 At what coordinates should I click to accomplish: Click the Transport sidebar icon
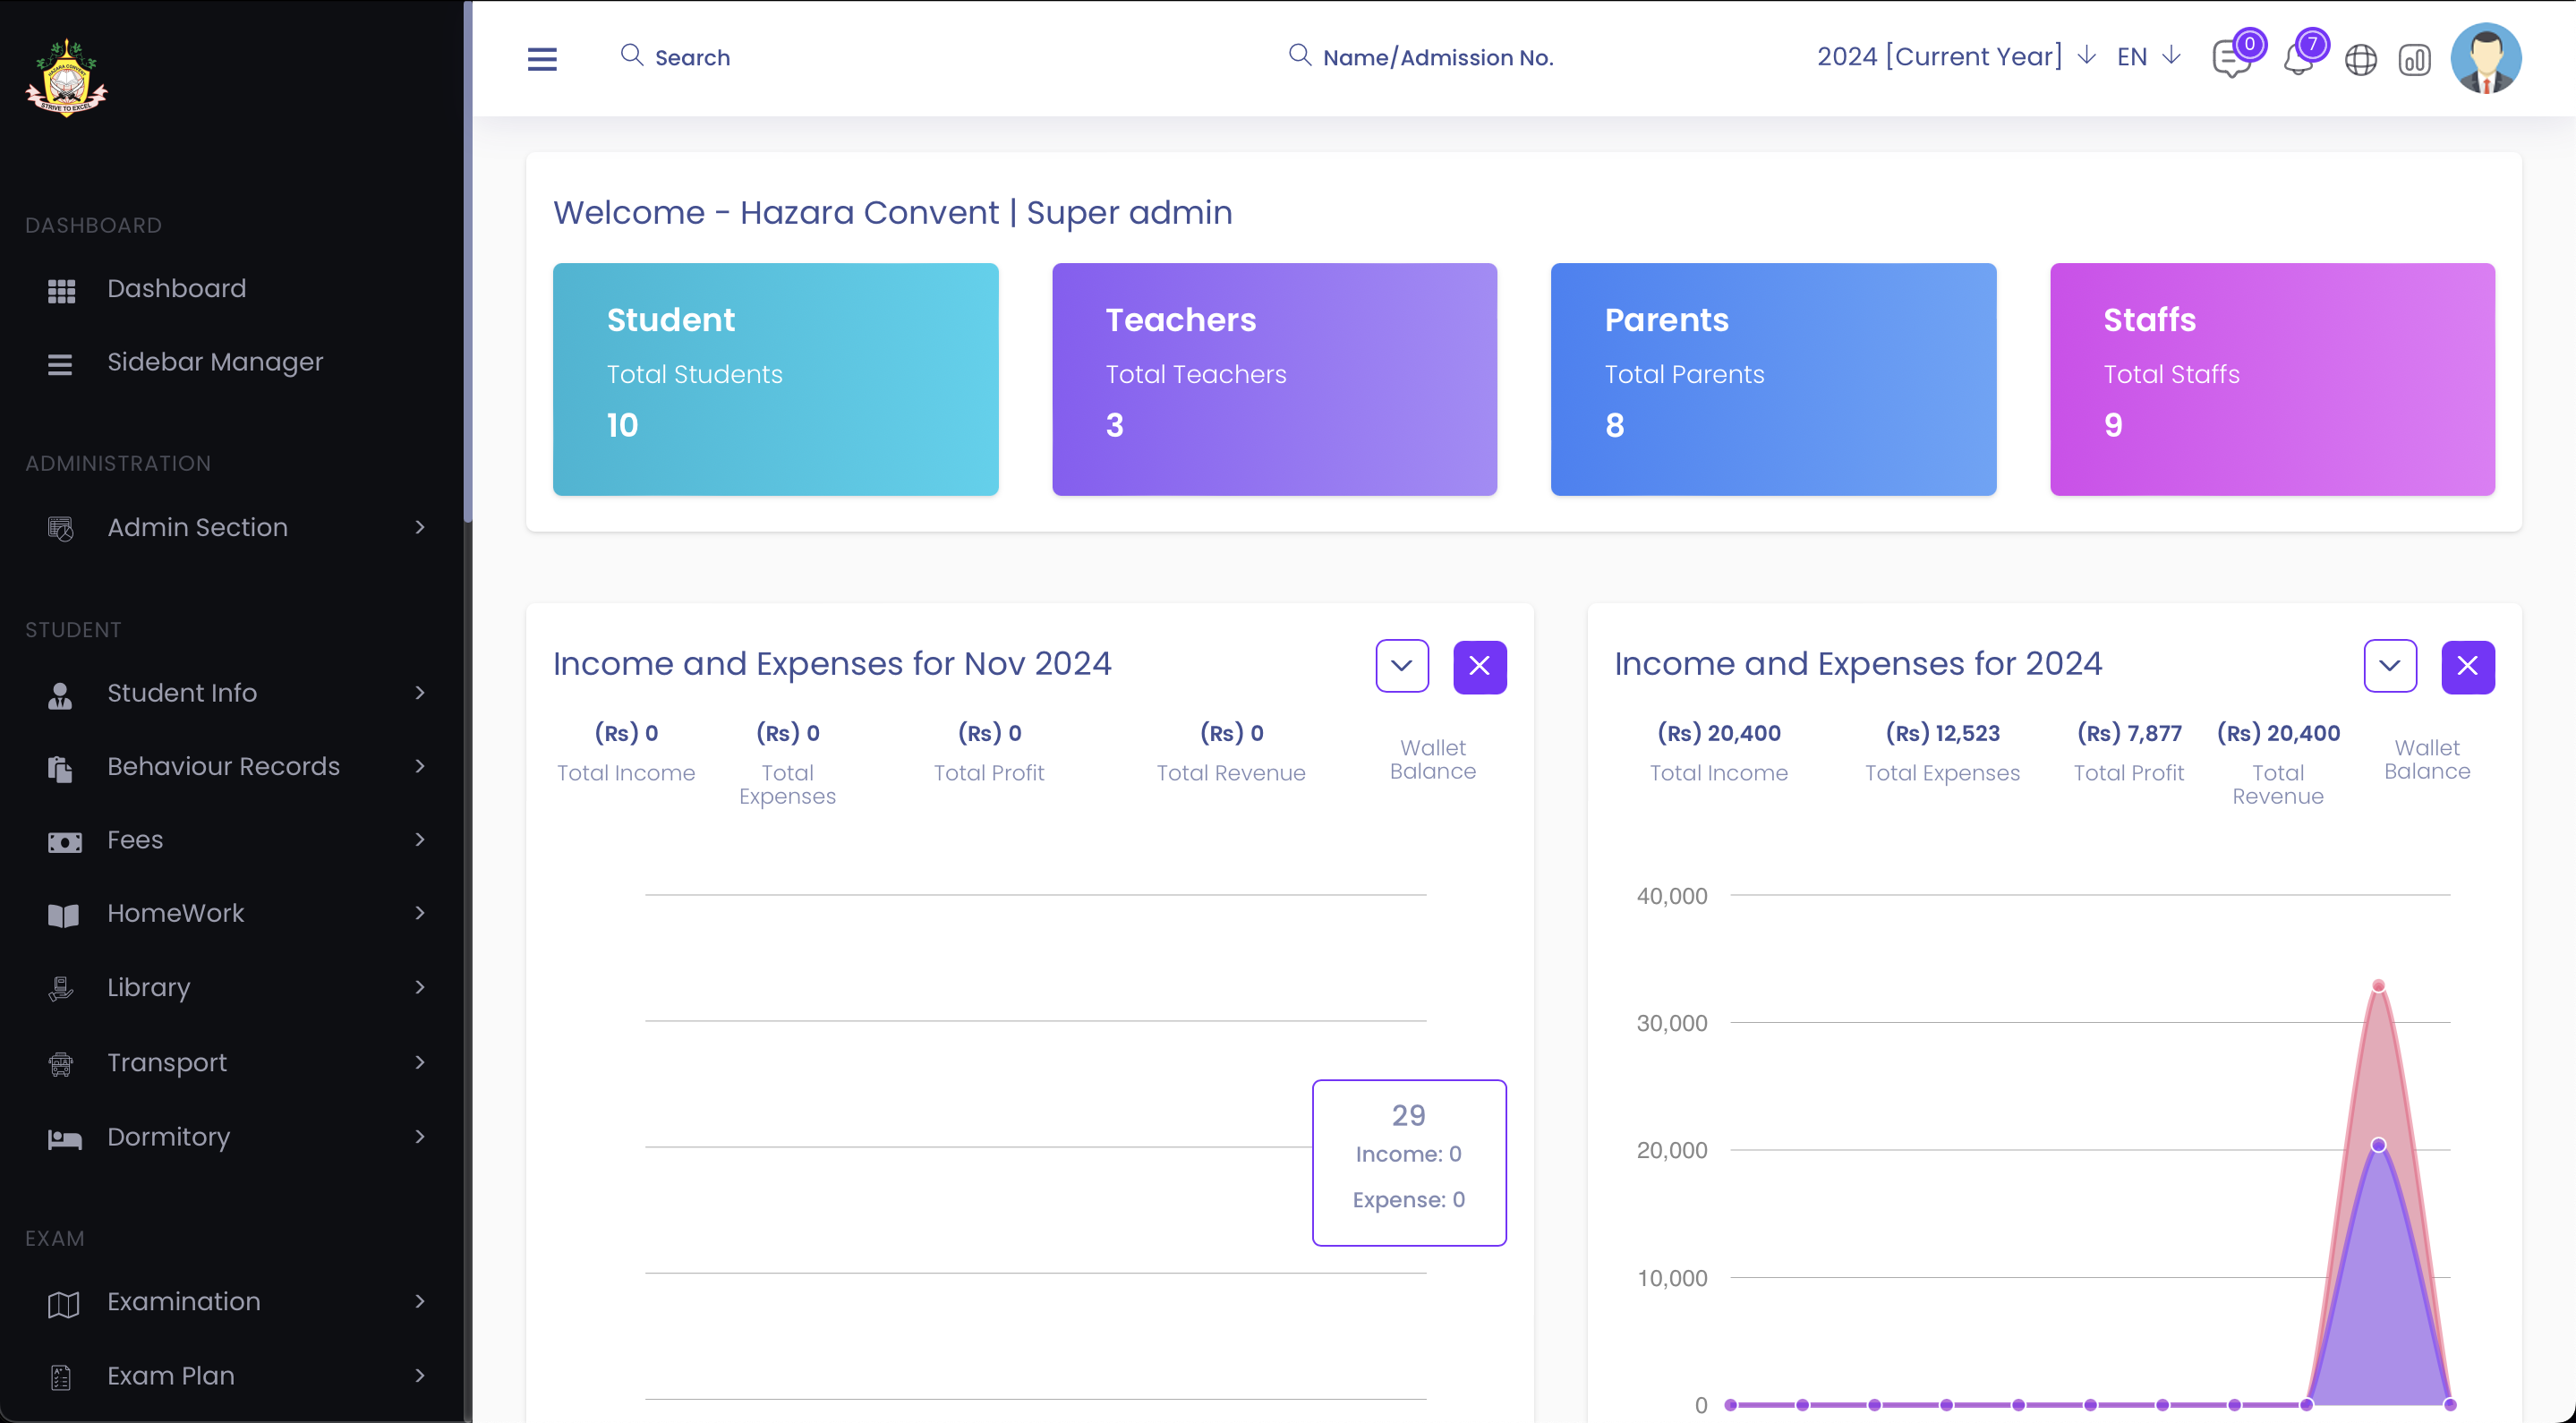click(63, 1064)
